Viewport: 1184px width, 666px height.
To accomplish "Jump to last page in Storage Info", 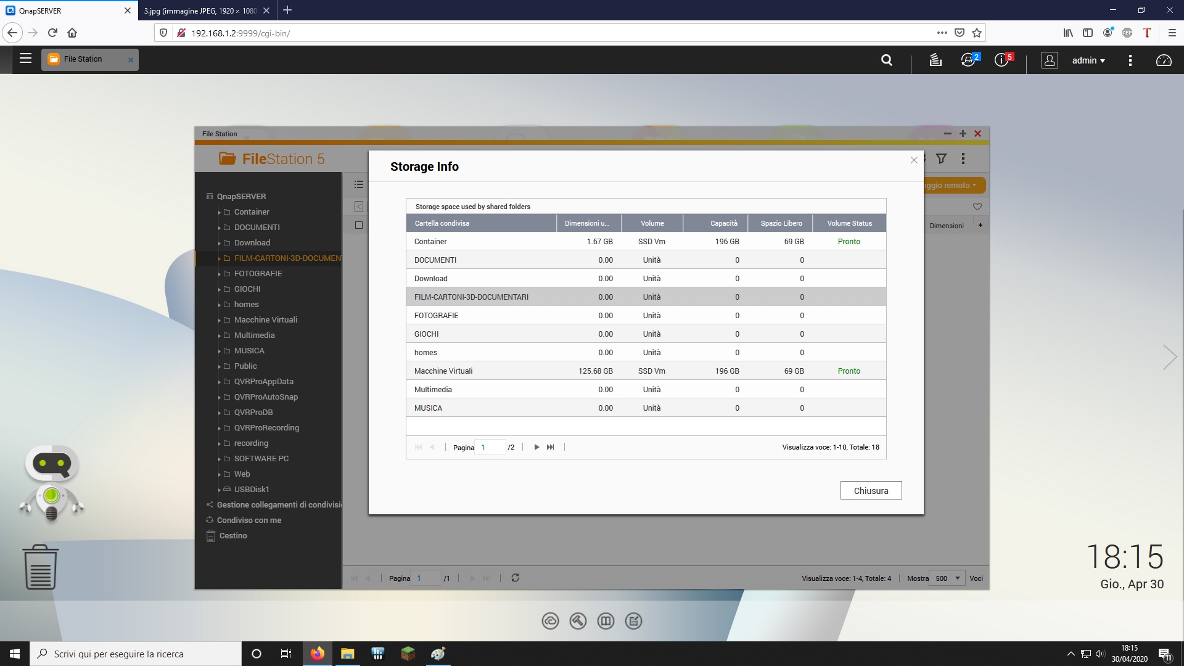I will pyautogui.click(x=551, y=447).
